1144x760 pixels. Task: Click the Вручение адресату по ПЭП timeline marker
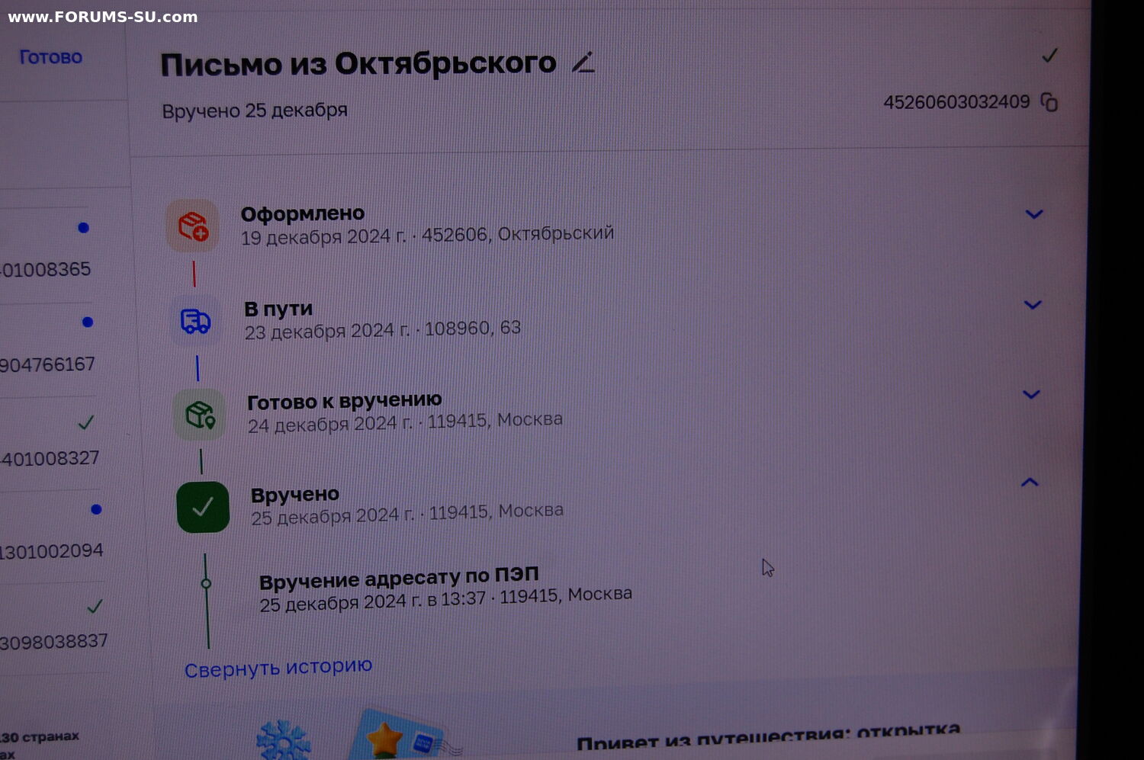pyautogui.click(x=206, y=584)
